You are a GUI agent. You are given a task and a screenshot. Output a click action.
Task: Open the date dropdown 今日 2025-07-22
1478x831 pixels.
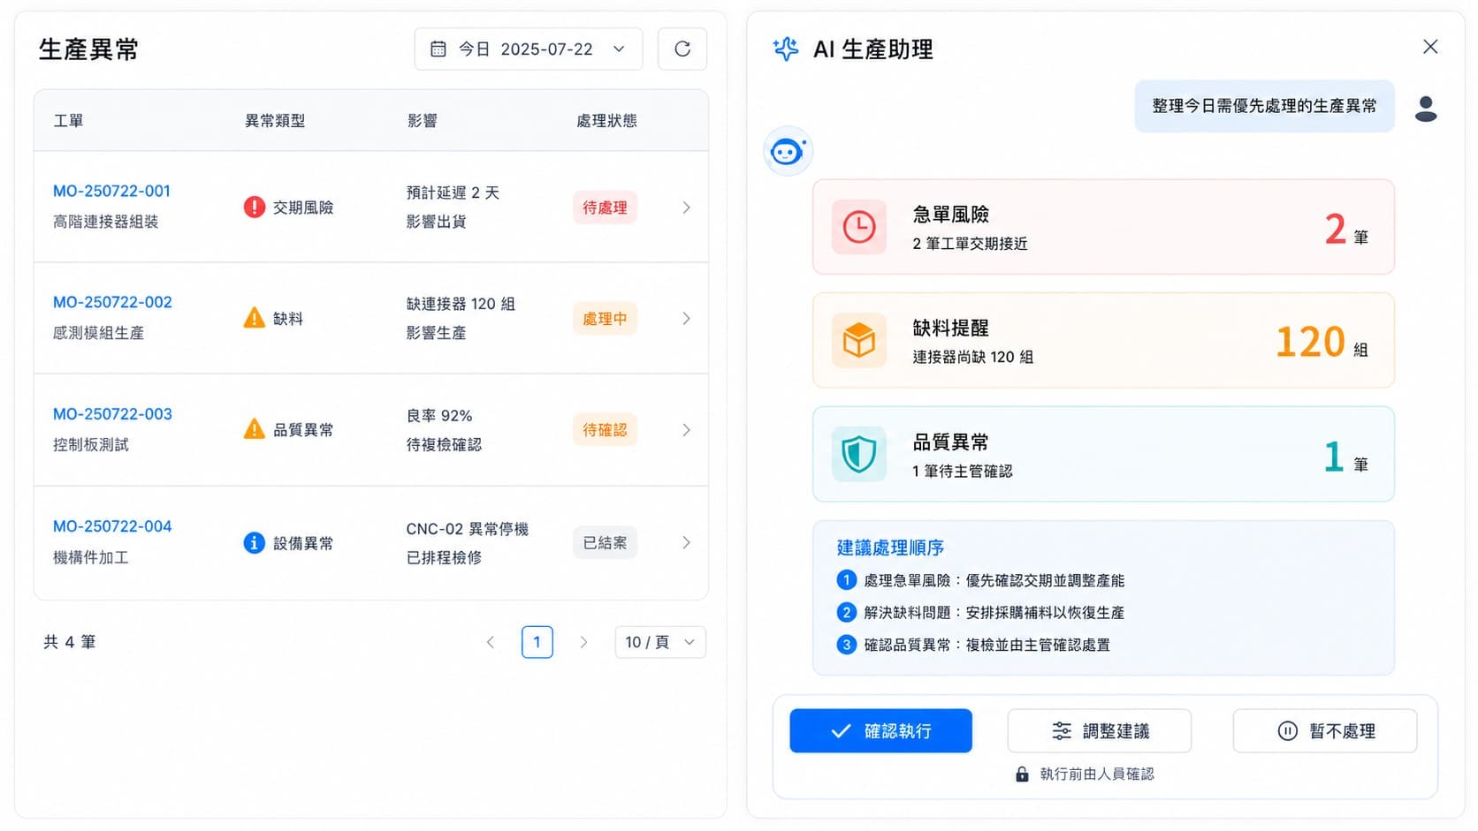pyautogui.click(x=528, y=49)
